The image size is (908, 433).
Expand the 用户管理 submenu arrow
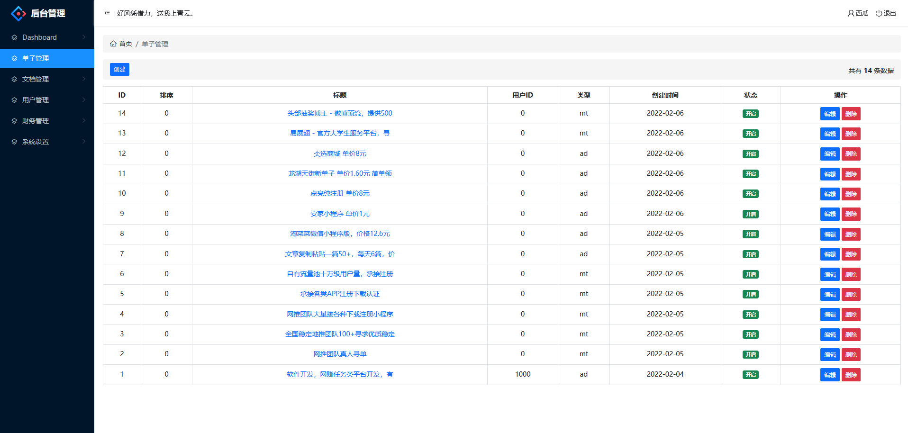pos(84,100)
